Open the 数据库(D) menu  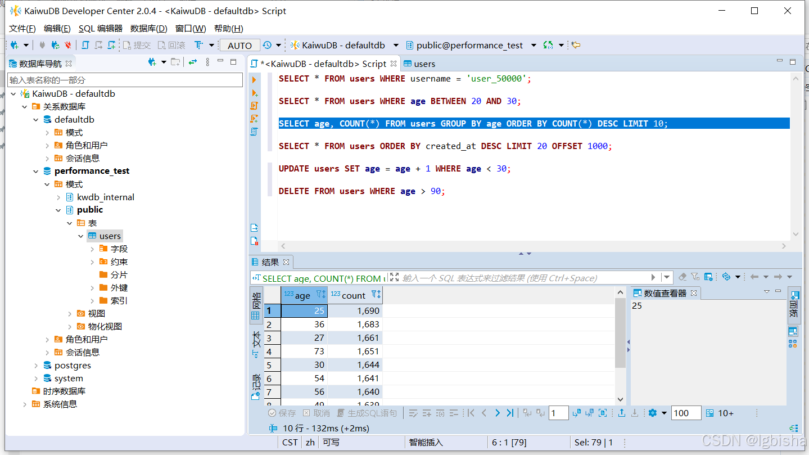pos(148,28)
